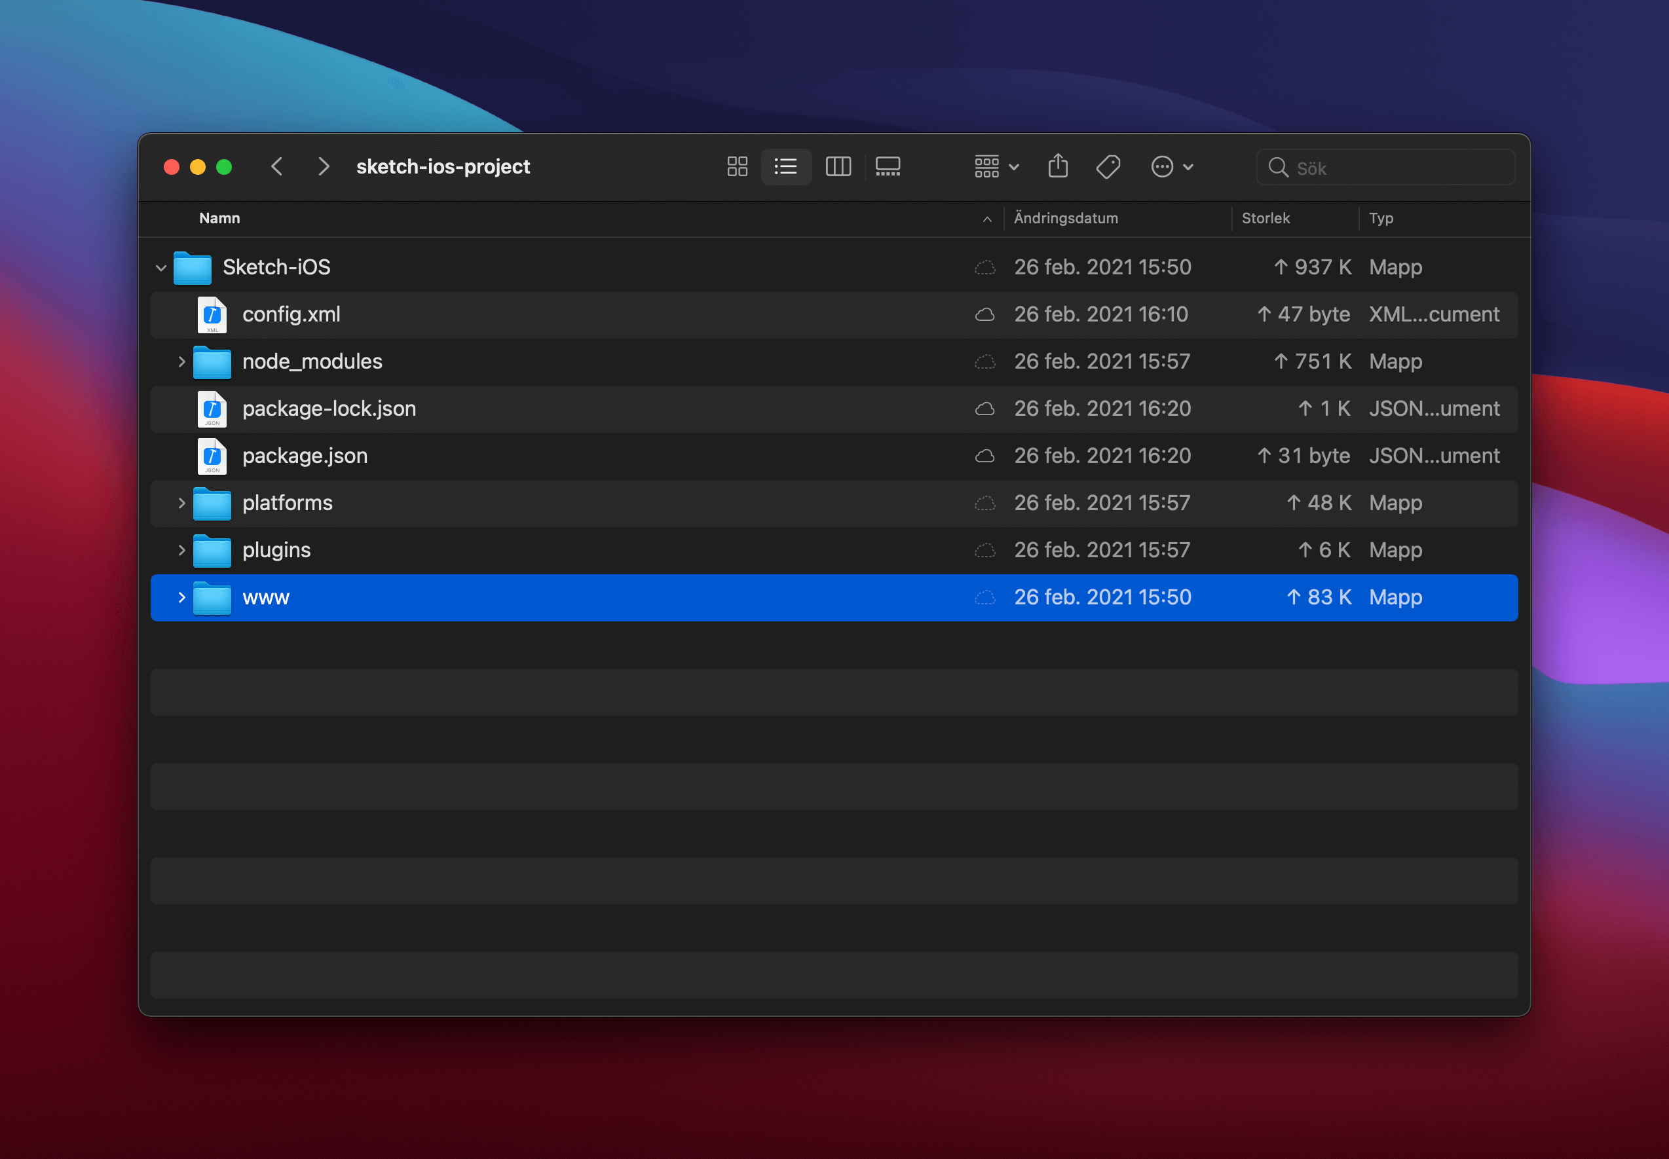Click the 937 K size of Sketch-iOS
The width and height of the screenshot is (1669, 1159).
click(x=1313, y=267)
